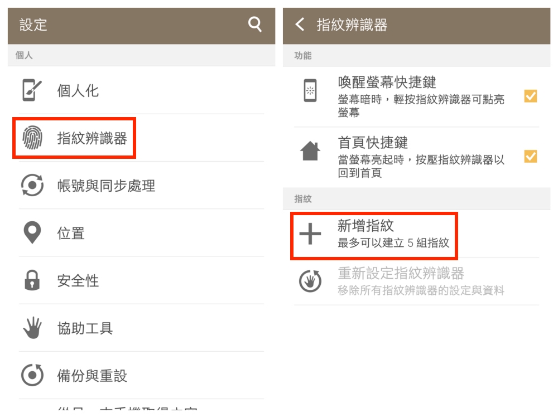
Task: Tap the home icon beside 首頁快捷鍵
Action: (x=310, y=151)
